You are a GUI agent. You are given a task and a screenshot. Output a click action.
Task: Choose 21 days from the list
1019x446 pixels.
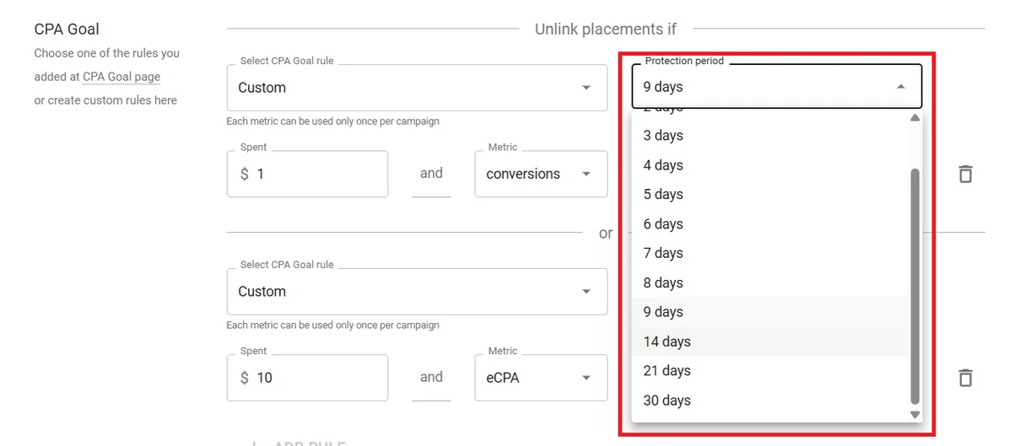click(x=667, y=371)
